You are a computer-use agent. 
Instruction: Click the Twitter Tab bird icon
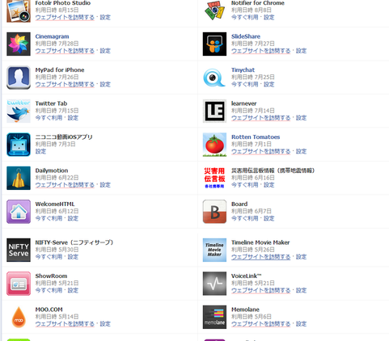click(x=19, y=111)
